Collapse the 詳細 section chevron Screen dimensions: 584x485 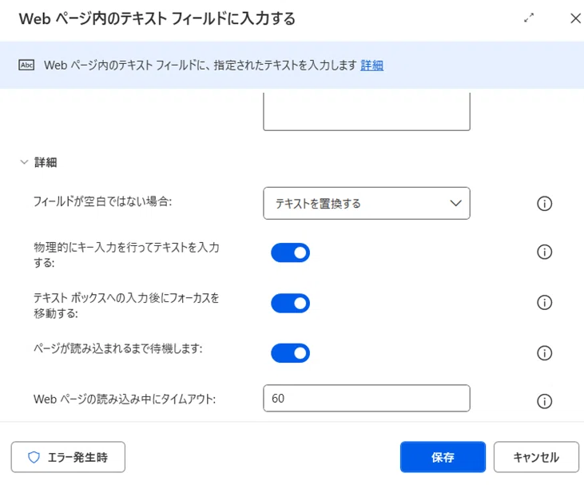(24, 162)
